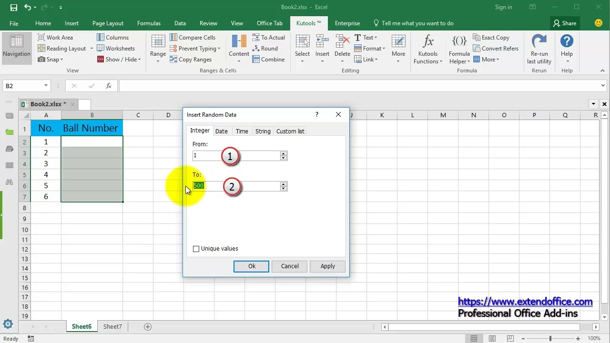Open Kutools Functions

[428, 49]
